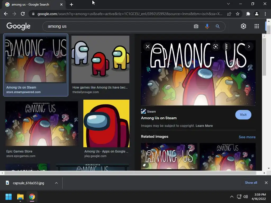Click the store.steampowered.com source text
The height and width of the screenshot is (203, 271).
pos(24,92)
